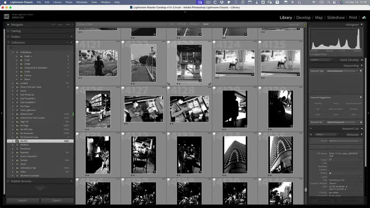Add keyword via Keyword List plus
This screenshot has height=208, width=370.
[x=311, y=129]
